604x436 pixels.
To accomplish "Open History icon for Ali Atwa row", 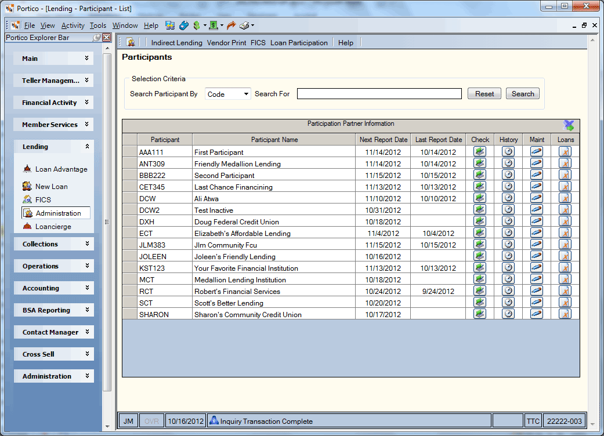I will pos(508,198).
